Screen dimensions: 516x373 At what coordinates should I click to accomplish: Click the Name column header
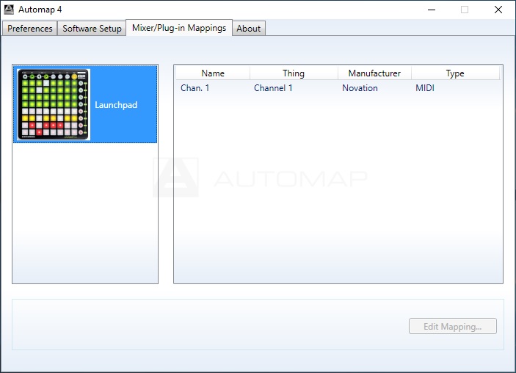(x=213, y=73)
